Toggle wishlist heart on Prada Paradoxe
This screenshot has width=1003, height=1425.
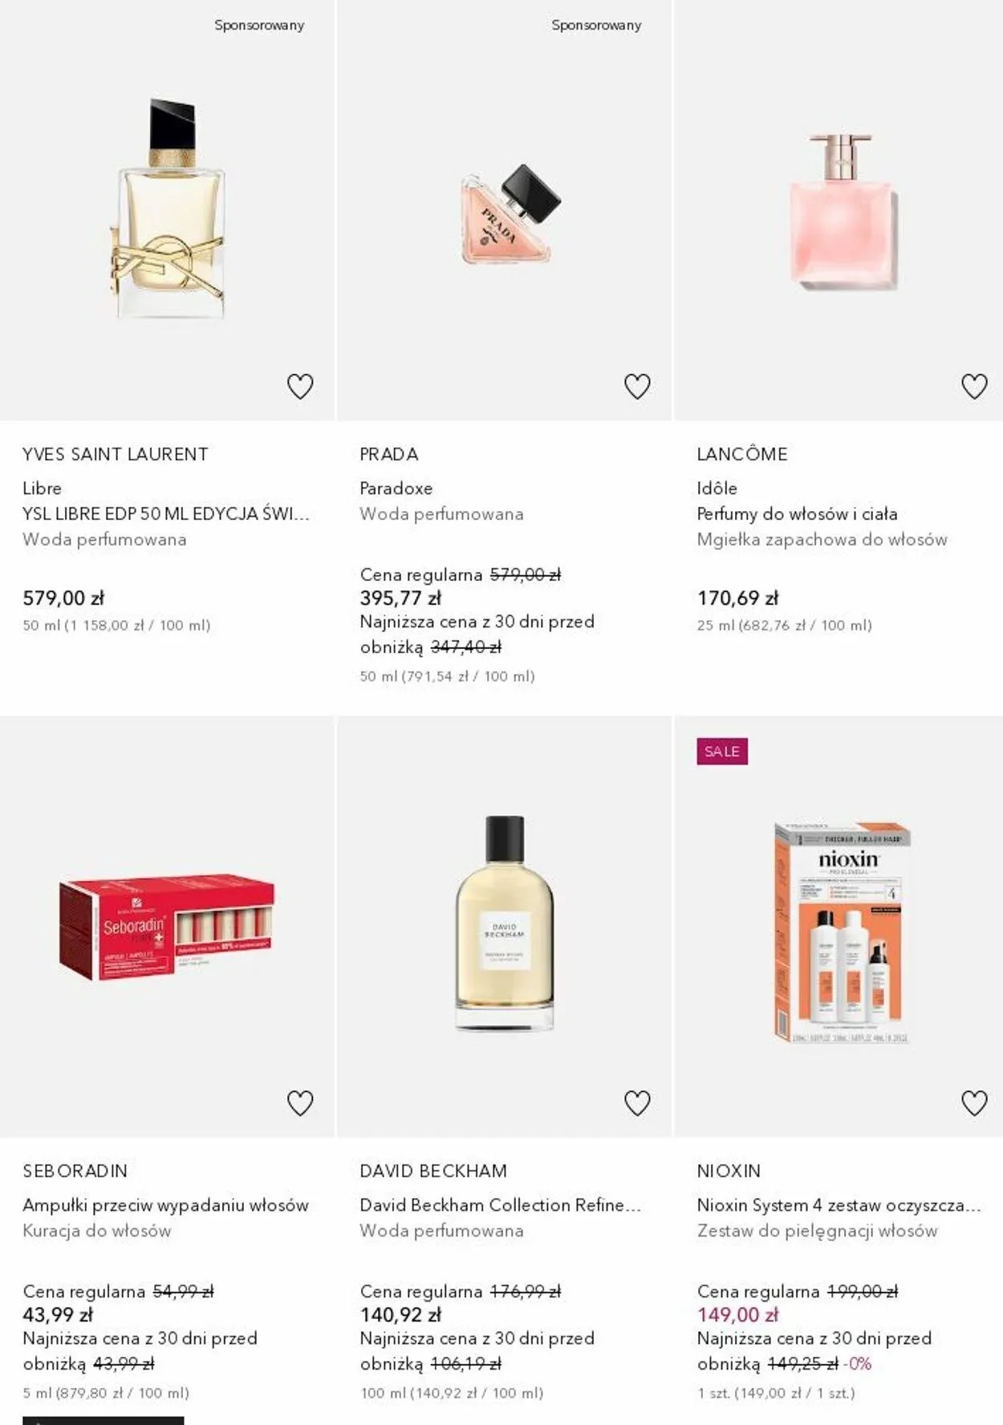tap(637, 387)
